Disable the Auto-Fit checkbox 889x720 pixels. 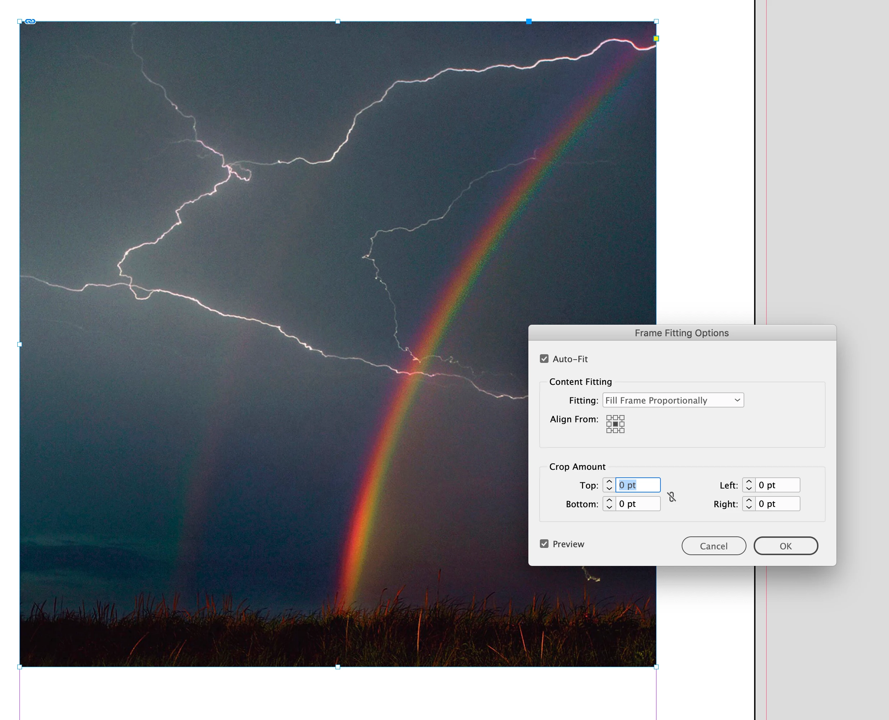544,359
